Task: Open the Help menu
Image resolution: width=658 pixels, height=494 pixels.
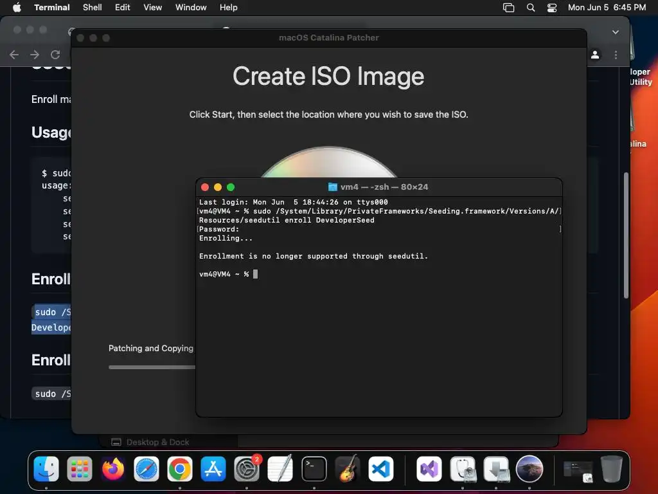Action: (229, 7)
